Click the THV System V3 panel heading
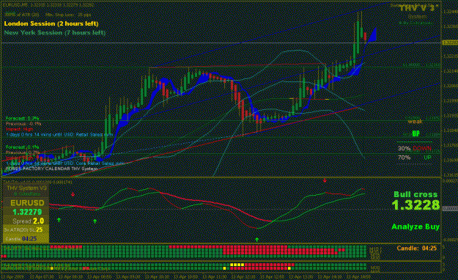 (26, 188)
